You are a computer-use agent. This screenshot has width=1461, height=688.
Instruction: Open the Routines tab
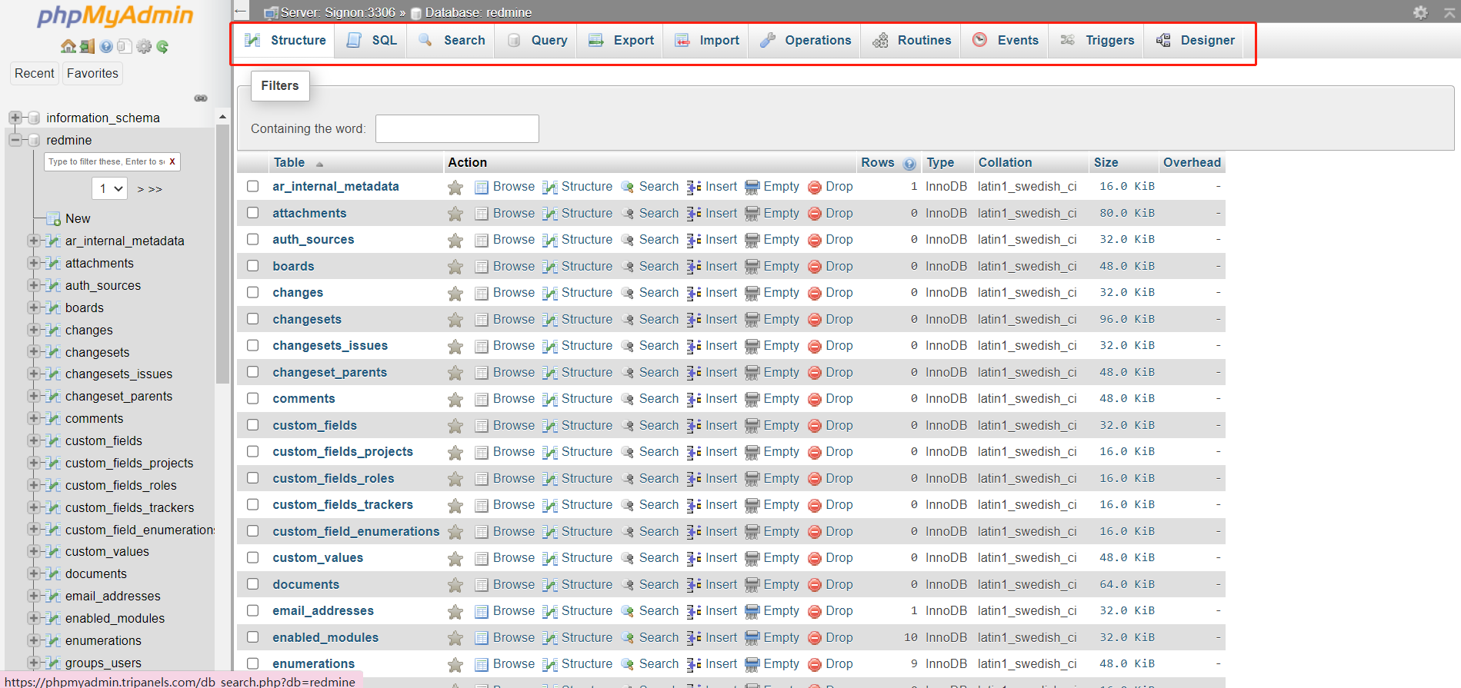(912, 41)
